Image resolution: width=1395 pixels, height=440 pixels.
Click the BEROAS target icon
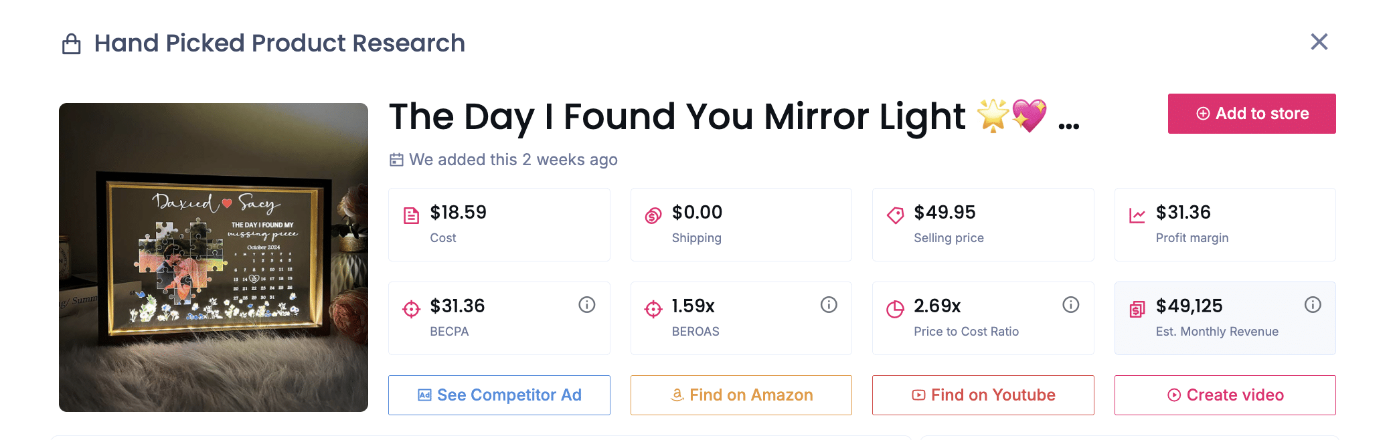coord(653,309)
